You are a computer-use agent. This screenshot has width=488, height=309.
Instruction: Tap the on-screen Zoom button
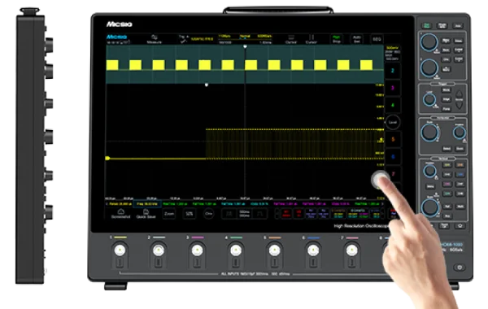point(169,214)
